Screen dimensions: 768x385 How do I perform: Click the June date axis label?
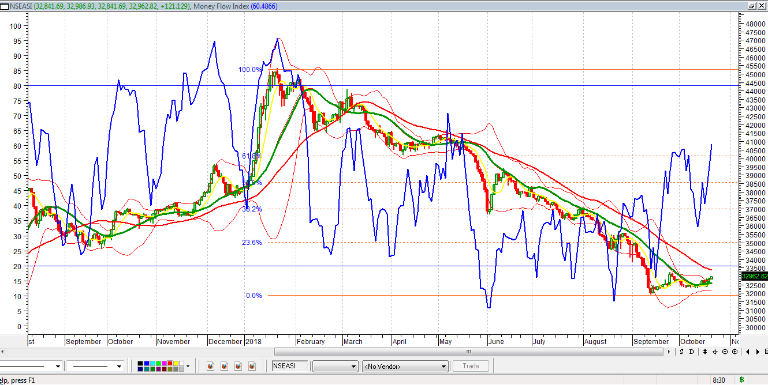pos(497,341)
